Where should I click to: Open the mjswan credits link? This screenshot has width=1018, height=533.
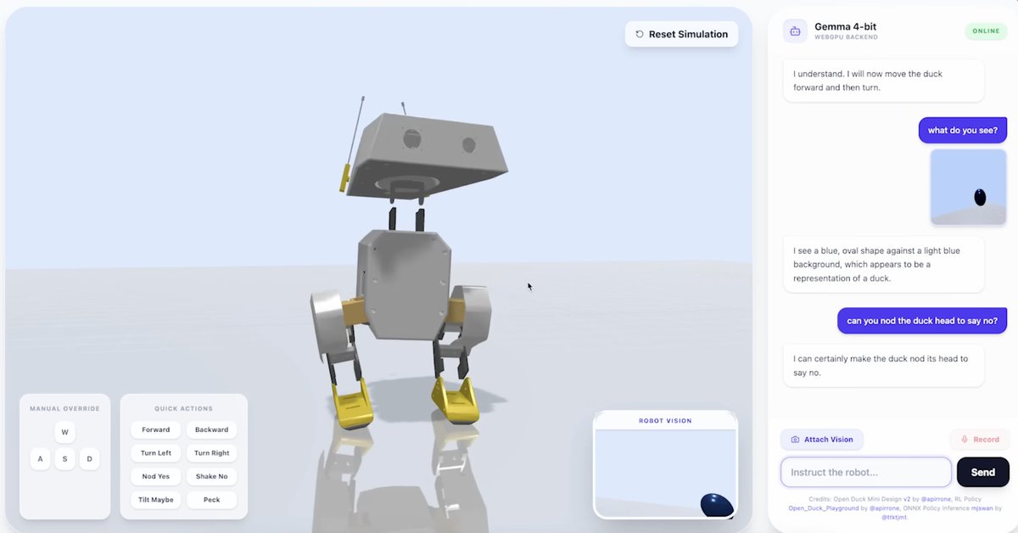click(982, 508)
